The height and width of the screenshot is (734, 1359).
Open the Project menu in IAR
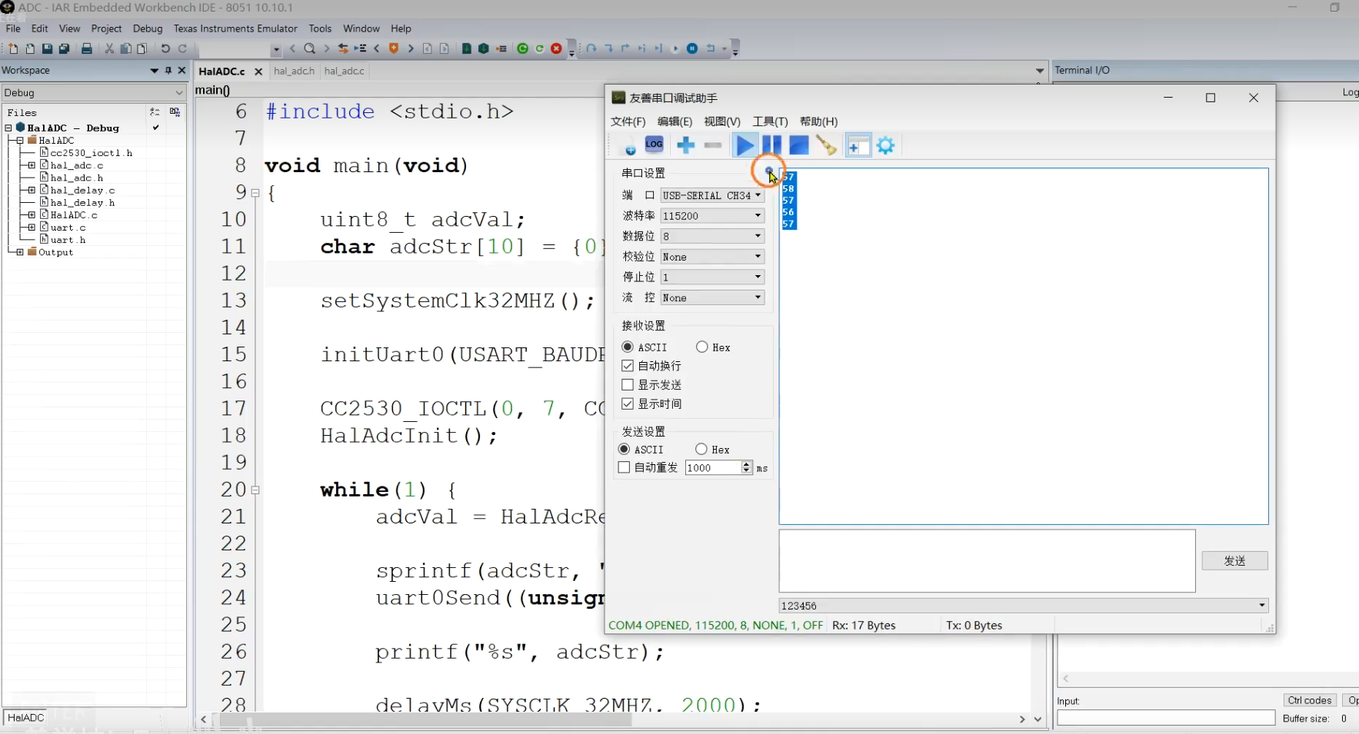tap(106, 28)
